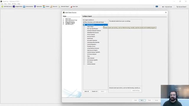Click the Generate Report toolbar icon
This screenshot has width=189, height=106.
tap(59, 6)
